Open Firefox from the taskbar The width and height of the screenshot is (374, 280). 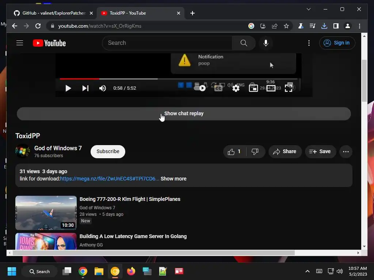click(131, 271)
